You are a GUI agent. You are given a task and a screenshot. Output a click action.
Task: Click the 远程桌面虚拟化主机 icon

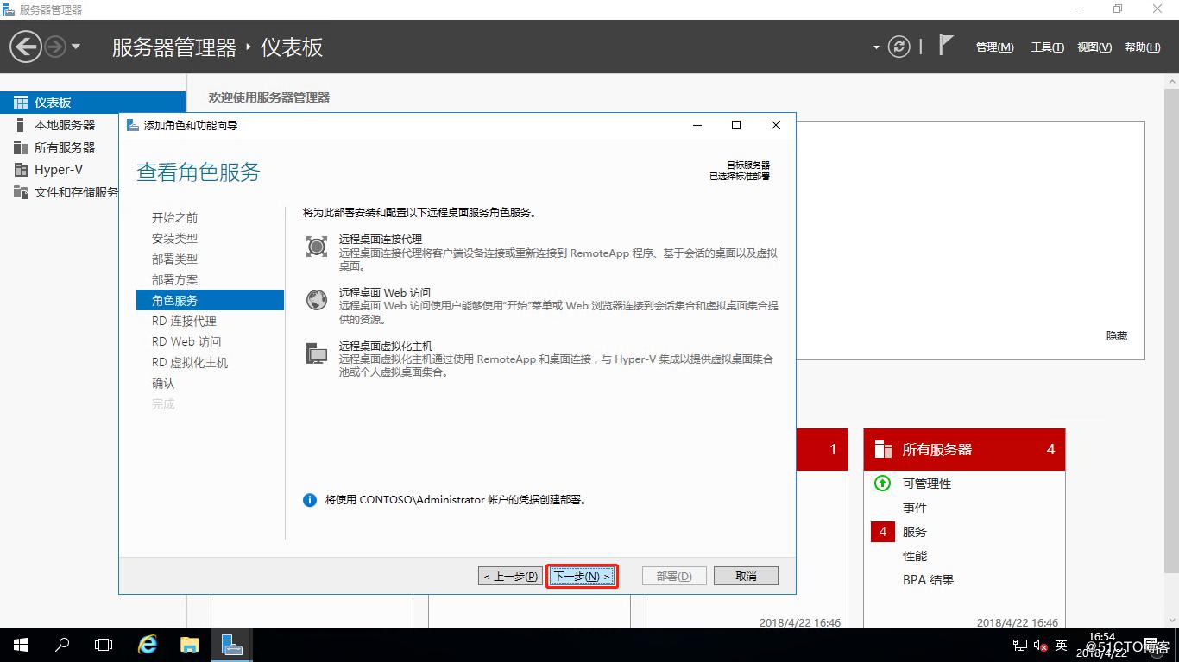point(317,353)
